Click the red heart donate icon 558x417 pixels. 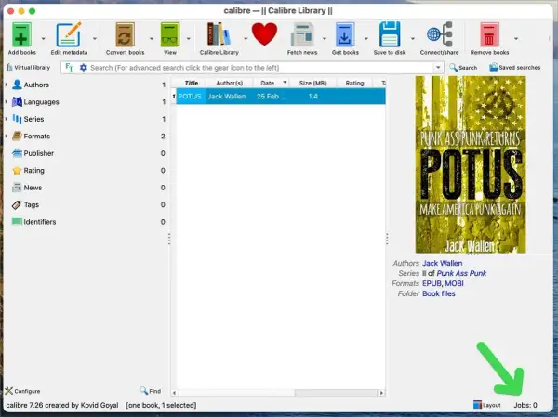(264, 34)
